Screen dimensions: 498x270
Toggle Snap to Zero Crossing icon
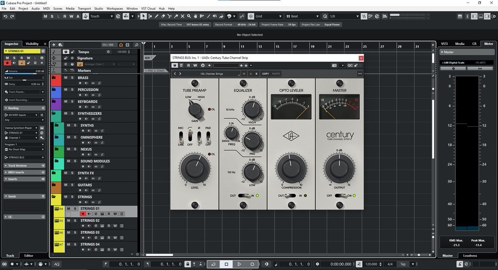[x=242, y=16]
